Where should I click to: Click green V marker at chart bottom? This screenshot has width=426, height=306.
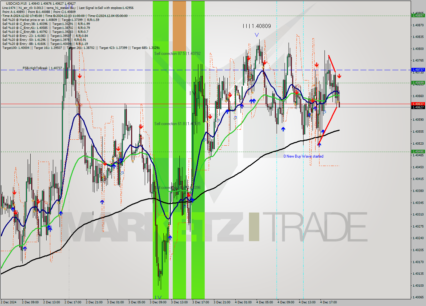159,297
